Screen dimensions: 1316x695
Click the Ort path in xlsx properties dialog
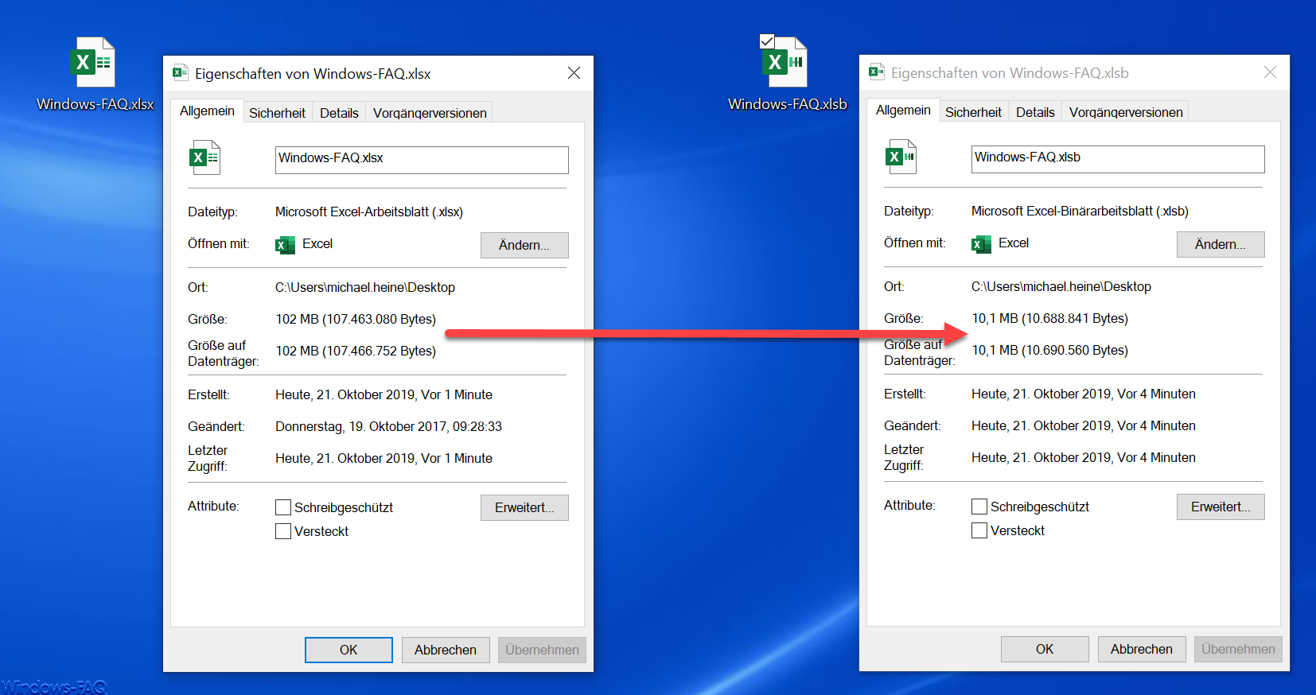(x=365, y=287)
